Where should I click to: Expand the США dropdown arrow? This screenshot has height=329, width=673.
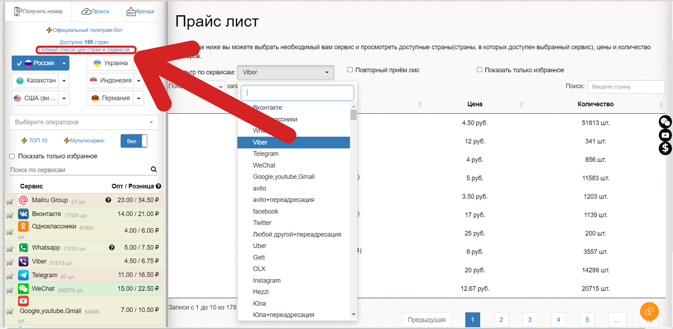point(64,98)
